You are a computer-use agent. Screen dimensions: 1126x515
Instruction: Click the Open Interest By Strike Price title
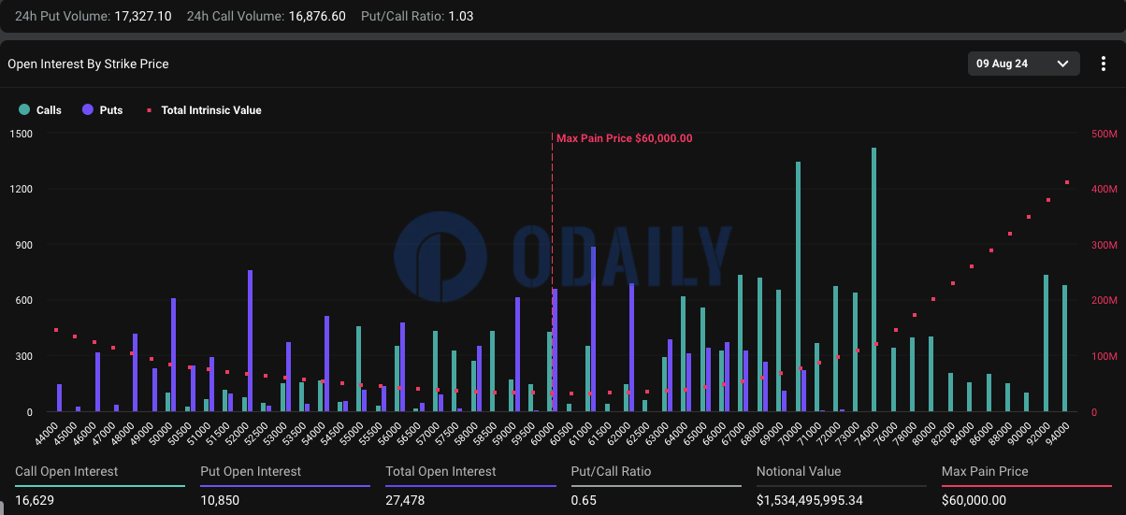click(x=88, y=64)
